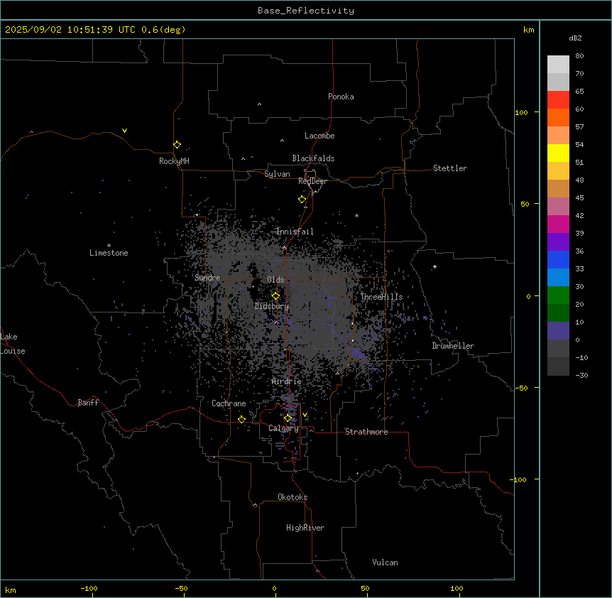This screenshot has height=598, width=612.
Task: Pick the orange 57-60 dBZ legend swatch
Action: click(x=558, y=117)
